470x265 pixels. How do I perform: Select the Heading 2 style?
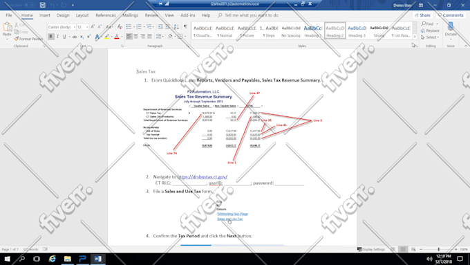point(335,30)
